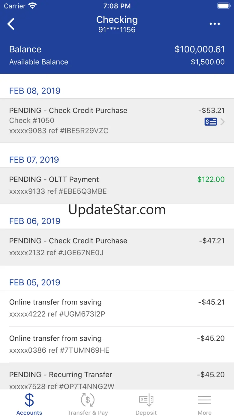234x417 pixels.
Task: Select Online transfer ref #7TUMN69HE
Action: click(117, 344)
